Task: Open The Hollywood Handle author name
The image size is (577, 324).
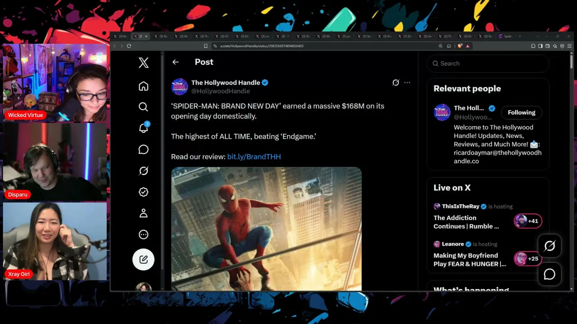Action: click(225, 82)
